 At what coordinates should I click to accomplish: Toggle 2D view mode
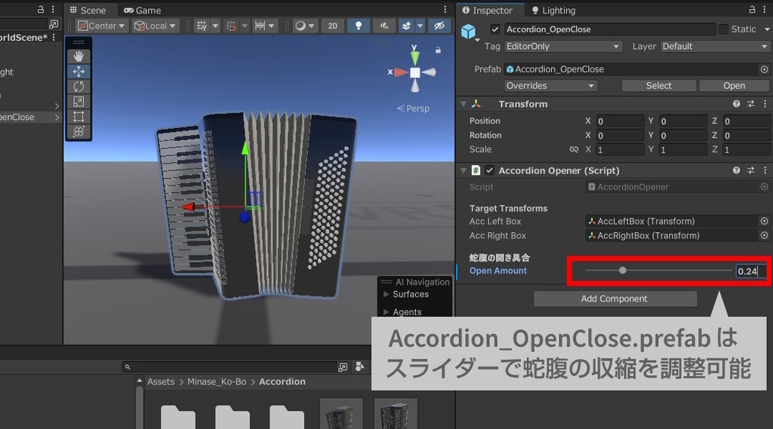tap(333, 26)
